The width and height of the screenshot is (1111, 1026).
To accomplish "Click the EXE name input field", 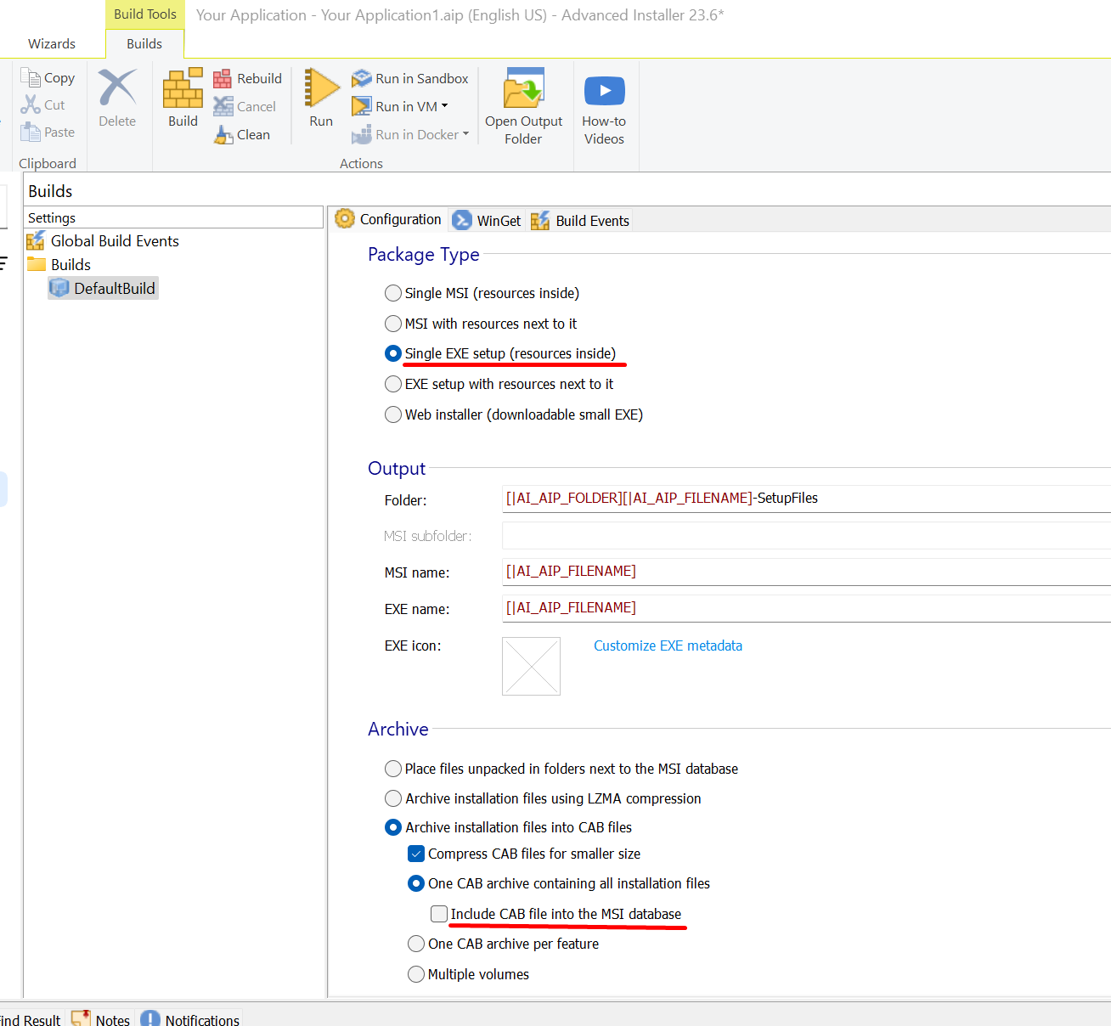I will tap(806, 608).
